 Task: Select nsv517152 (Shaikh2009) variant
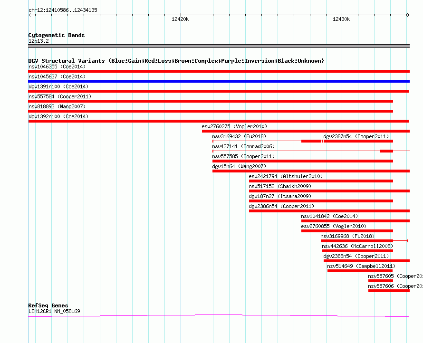coord(280,186)
